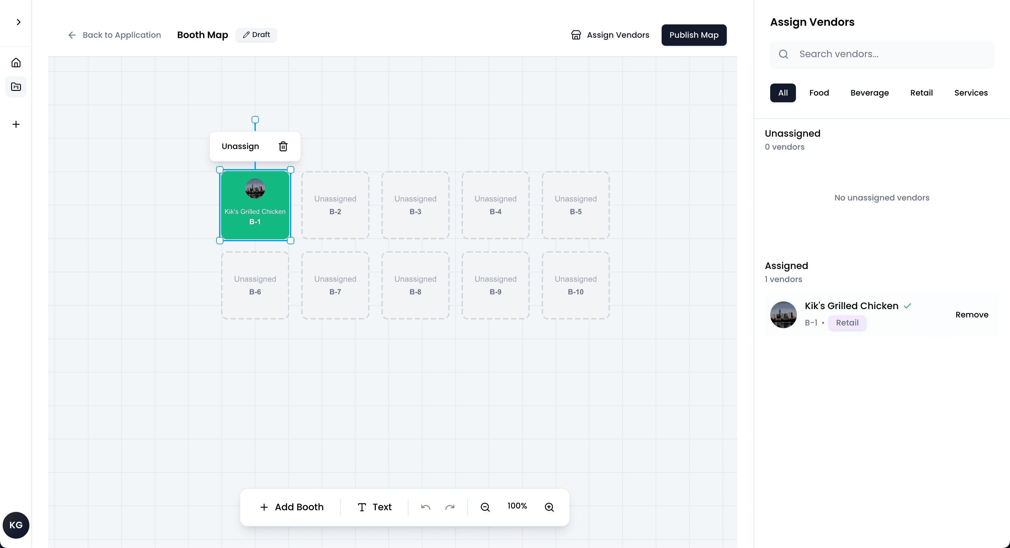The width and height of the screenshot is (1010, 548).
Task: Click the Draft status badge
Action: (257, 34)
